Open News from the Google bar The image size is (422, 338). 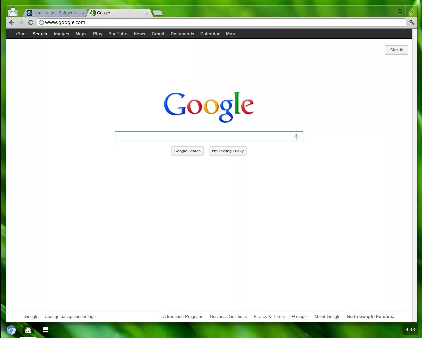139,34
